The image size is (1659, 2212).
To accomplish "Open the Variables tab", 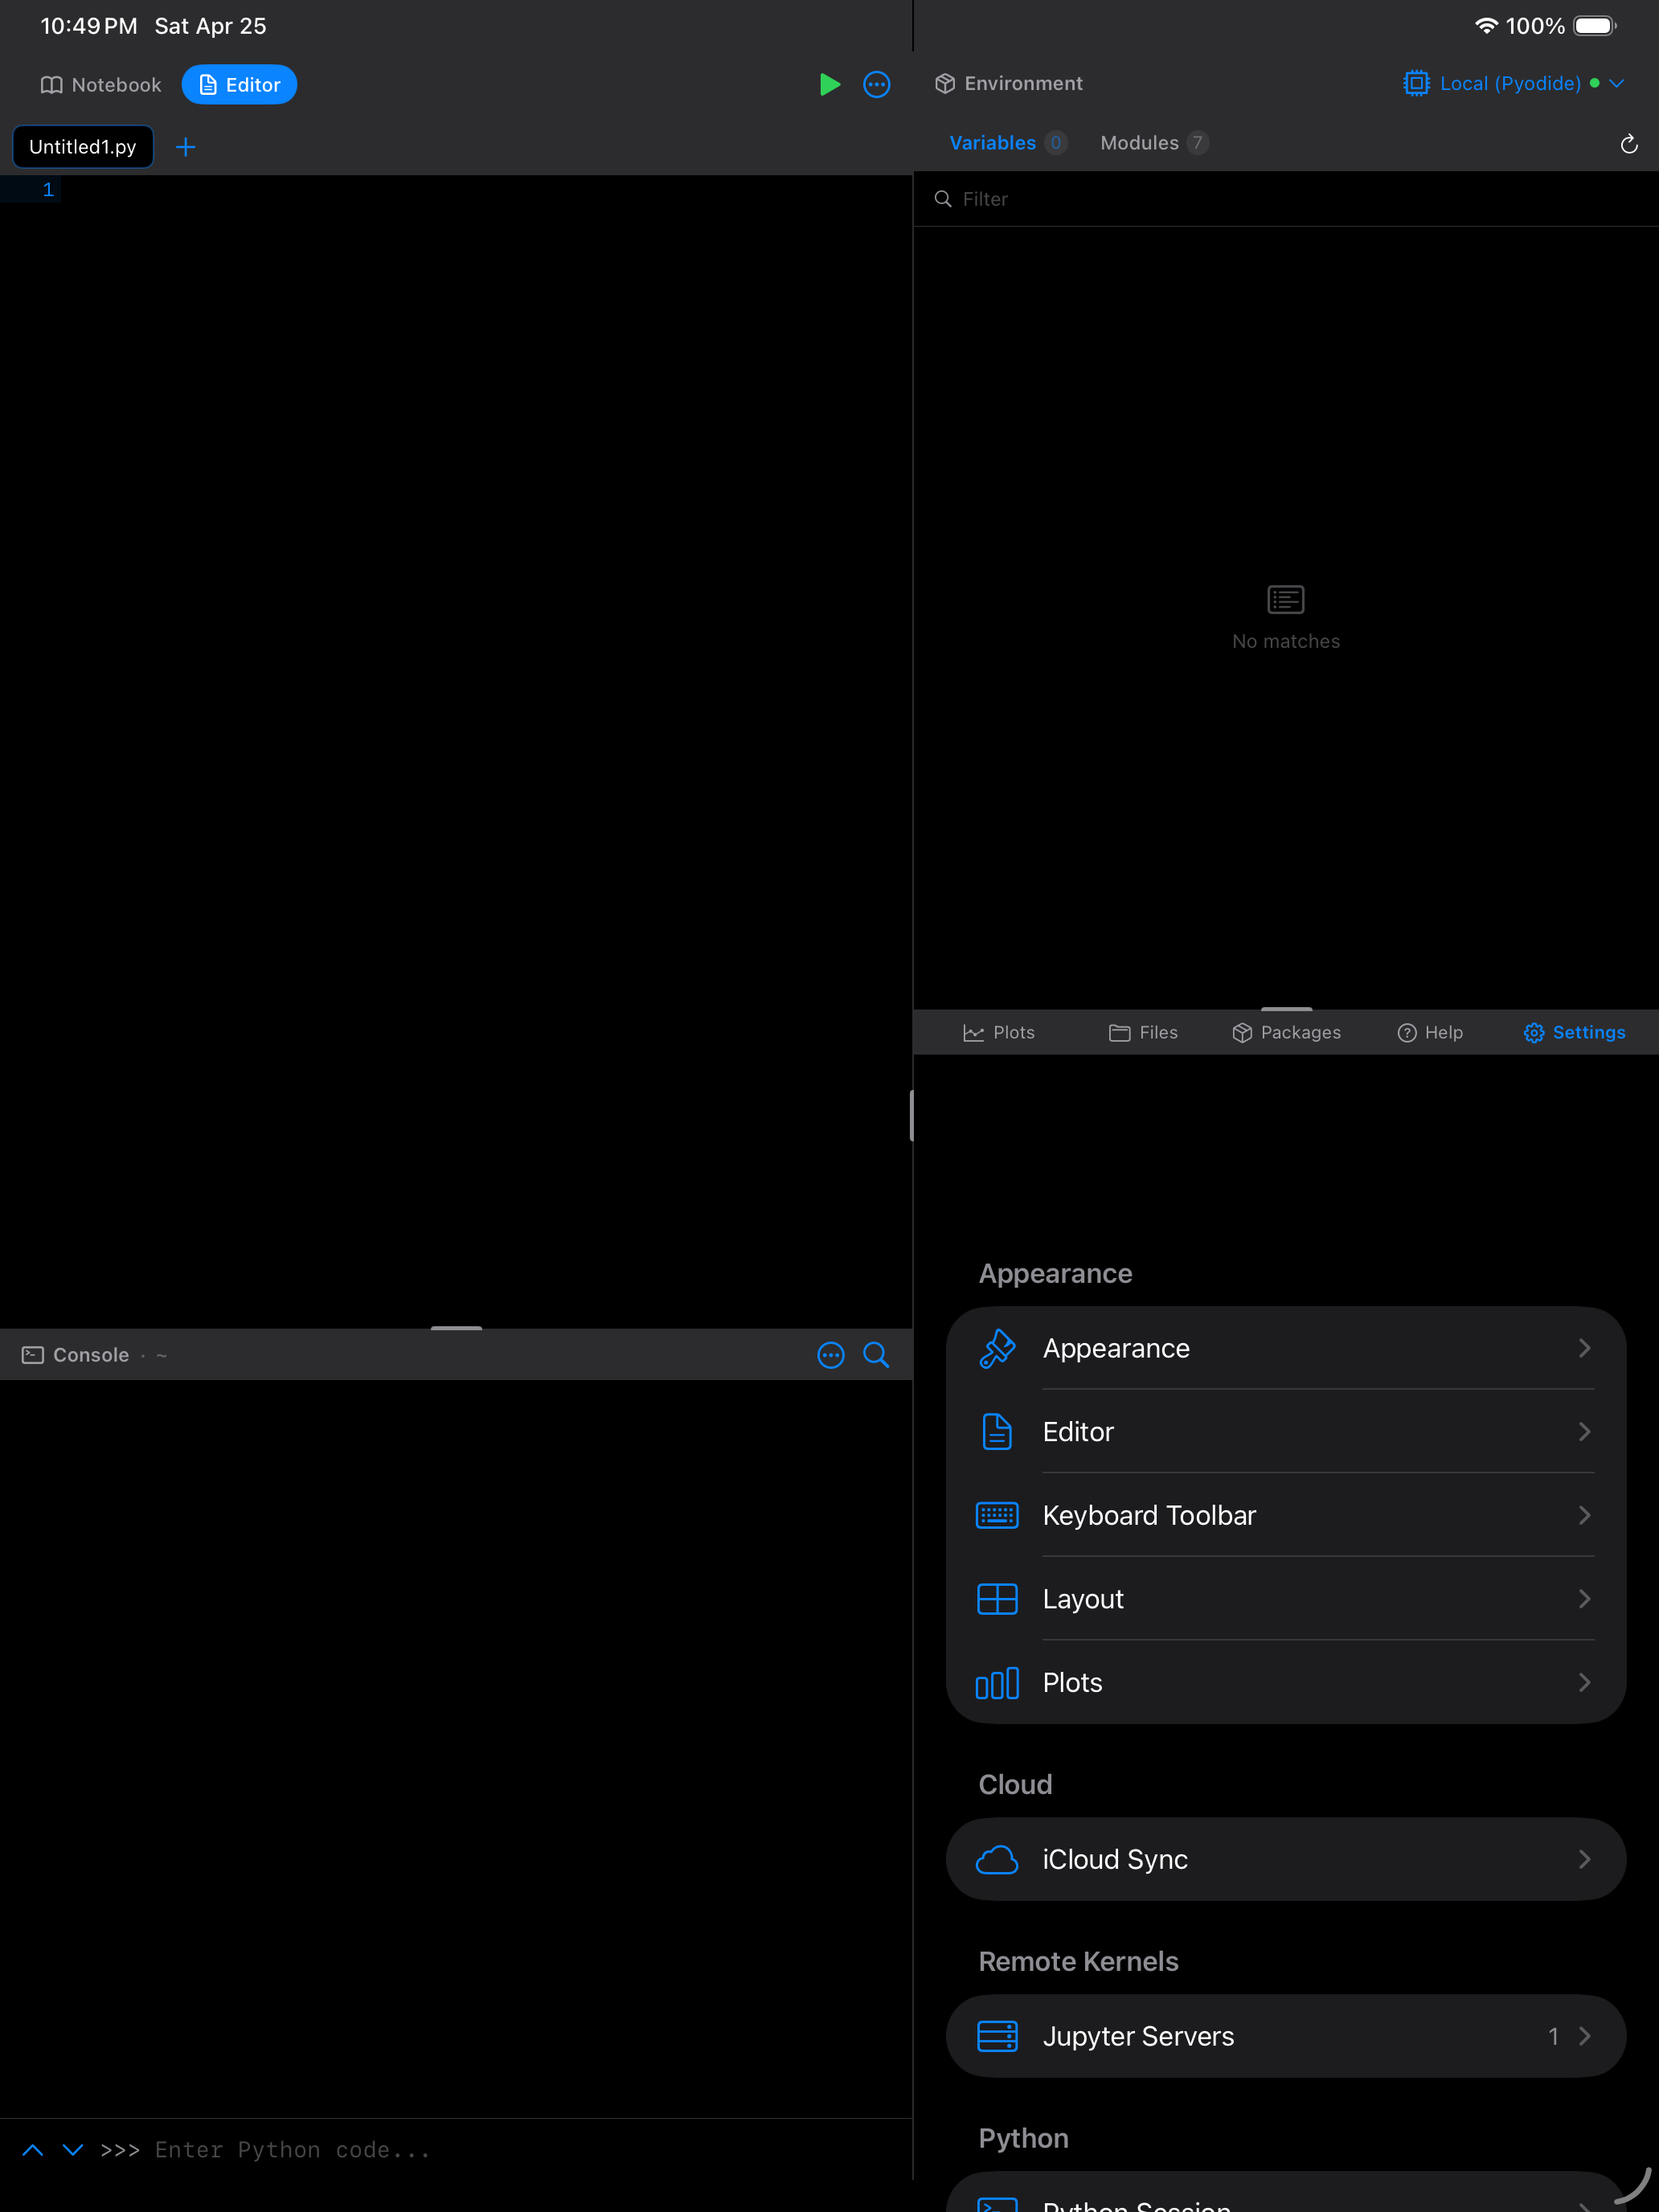I will tap(1007, 143).
